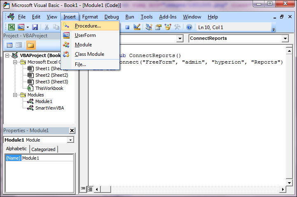297x197 pixels.
Task: Click the horizontal scroll left arrow
Action: [97, 189]
